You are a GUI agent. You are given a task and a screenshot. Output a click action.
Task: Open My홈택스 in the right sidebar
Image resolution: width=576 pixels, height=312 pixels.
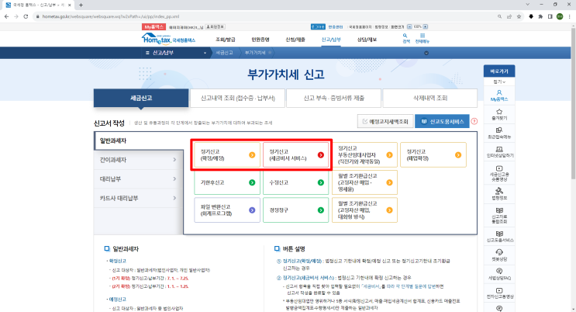pyautogui.click(x=498, y=95)
